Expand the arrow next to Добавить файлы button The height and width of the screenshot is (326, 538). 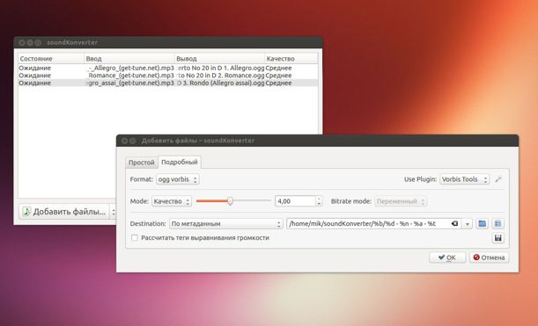114,212
